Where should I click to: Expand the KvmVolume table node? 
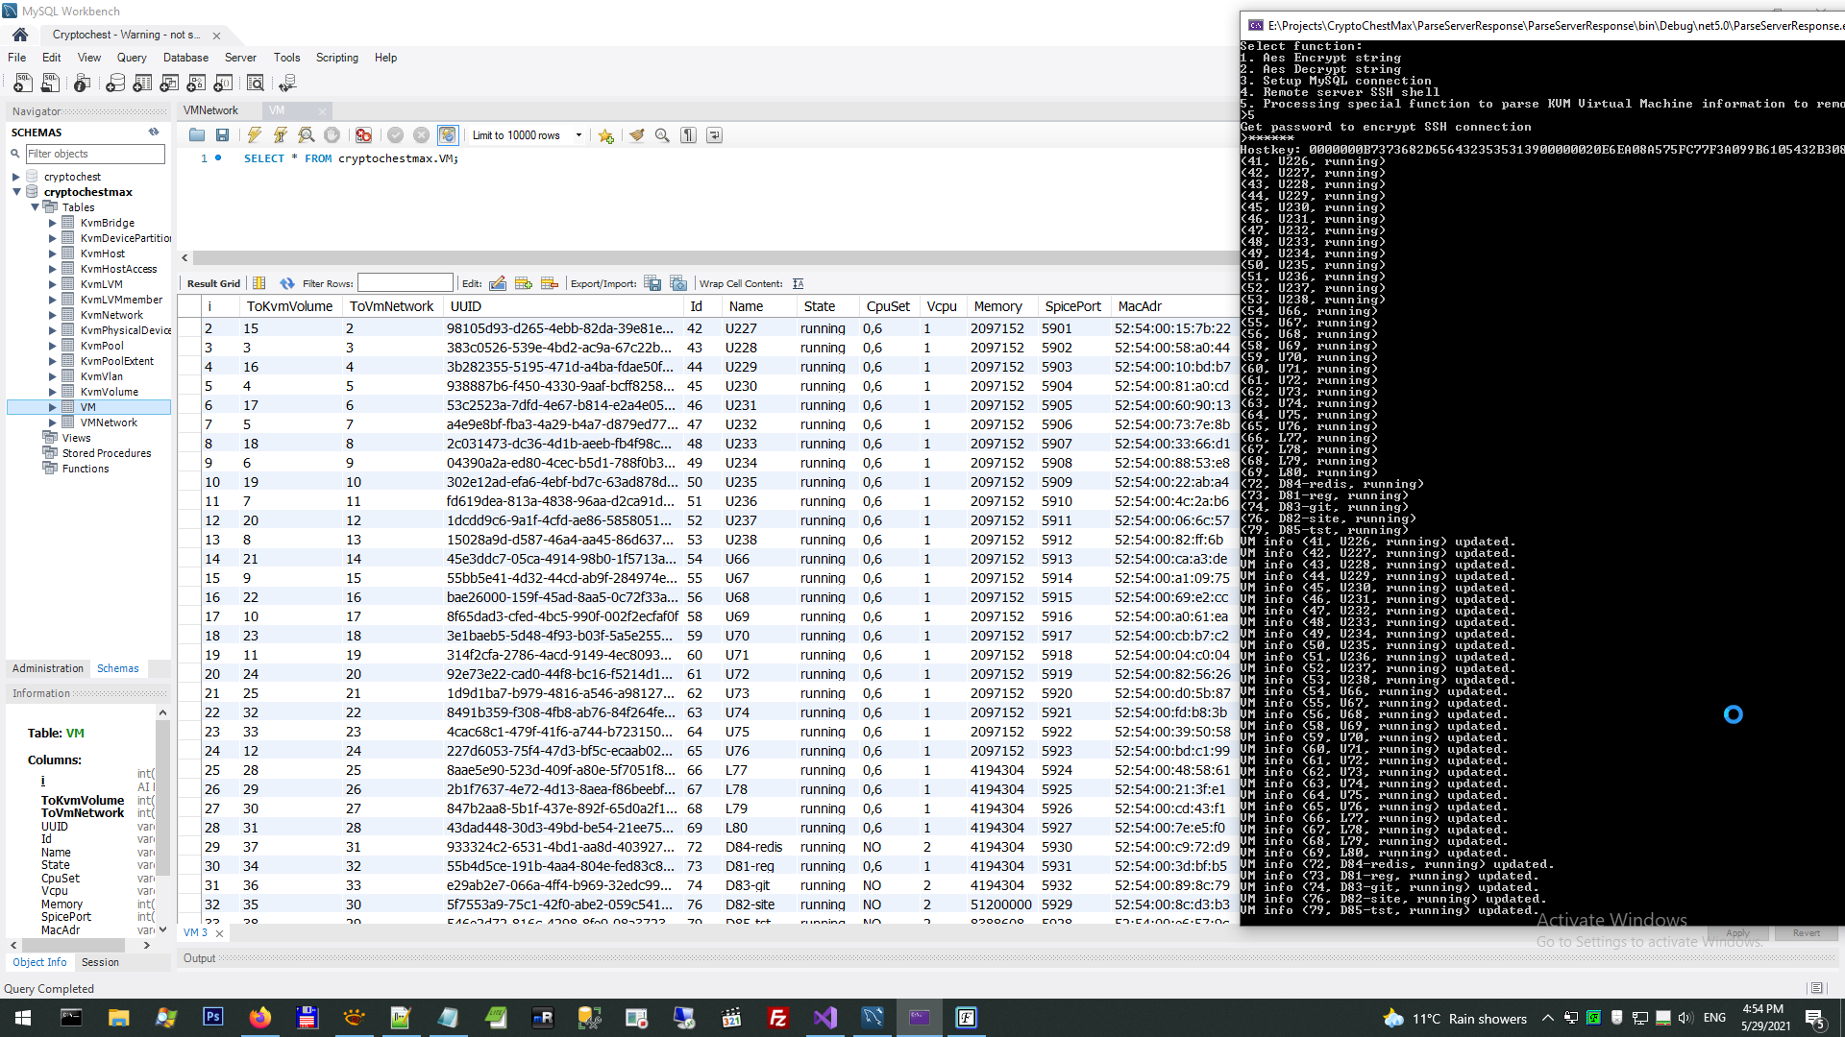(52, 392)
